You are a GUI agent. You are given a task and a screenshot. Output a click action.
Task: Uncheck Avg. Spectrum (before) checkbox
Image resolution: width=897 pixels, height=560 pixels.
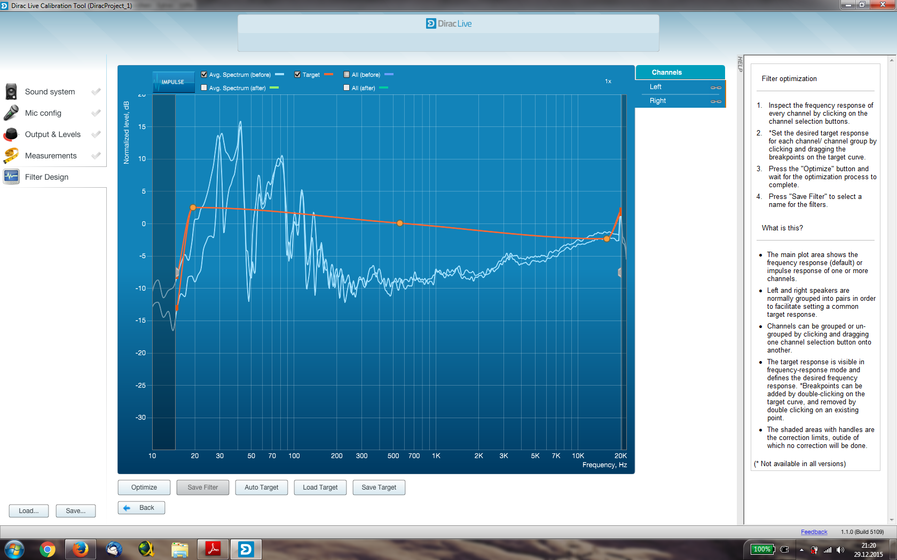[204, 75]
